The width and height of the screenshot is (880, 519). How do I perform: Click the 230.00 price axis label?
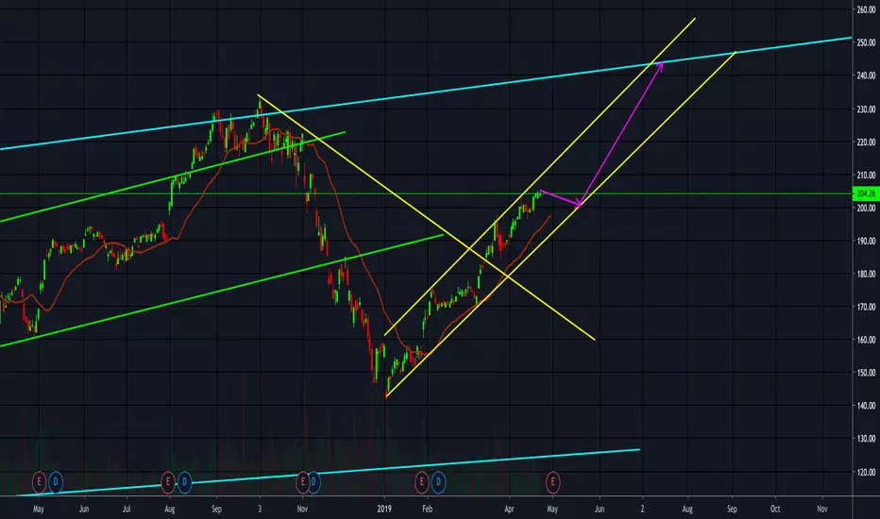click(866, 109)
